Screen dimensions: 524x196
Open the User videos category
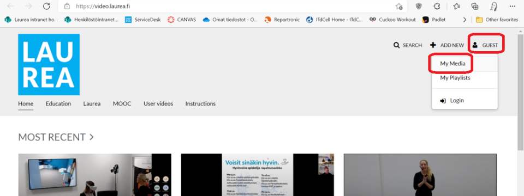158,103
